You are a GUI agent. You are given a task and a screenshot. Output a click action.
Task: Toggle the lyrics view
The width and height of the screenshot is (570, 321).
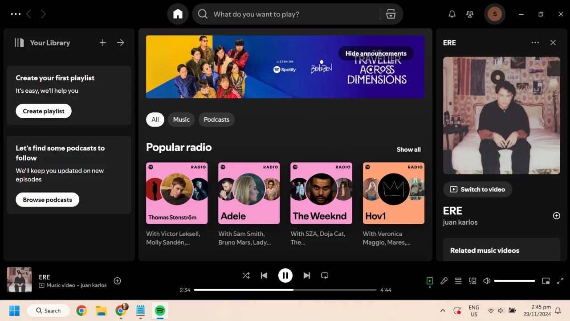444,281
